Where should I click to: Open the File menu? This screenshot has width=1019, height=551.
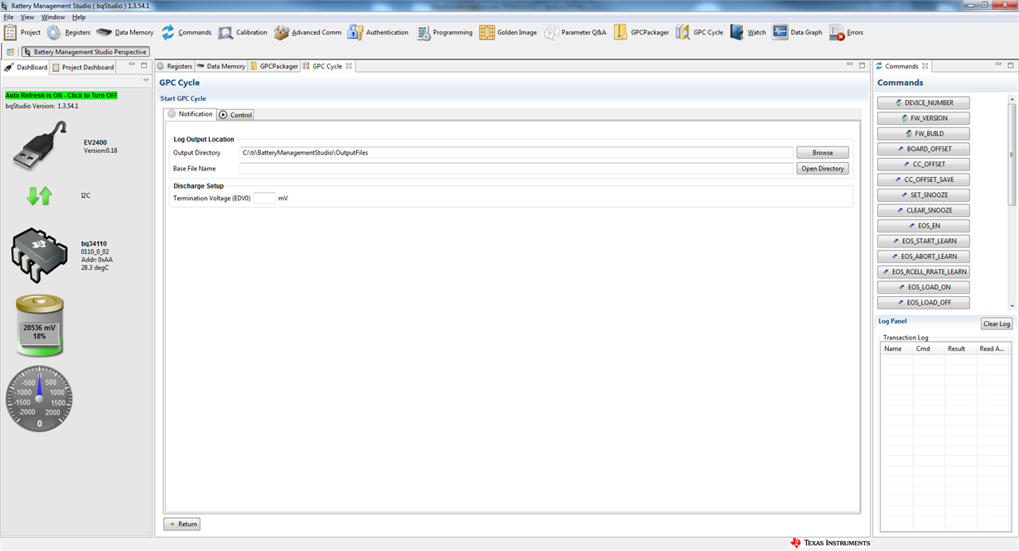point(8,17)
